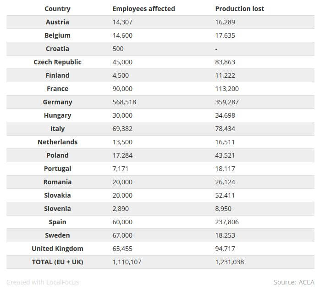Select the Germany country cell
This screenshot has width=319, height=290.
coord(57,102)
